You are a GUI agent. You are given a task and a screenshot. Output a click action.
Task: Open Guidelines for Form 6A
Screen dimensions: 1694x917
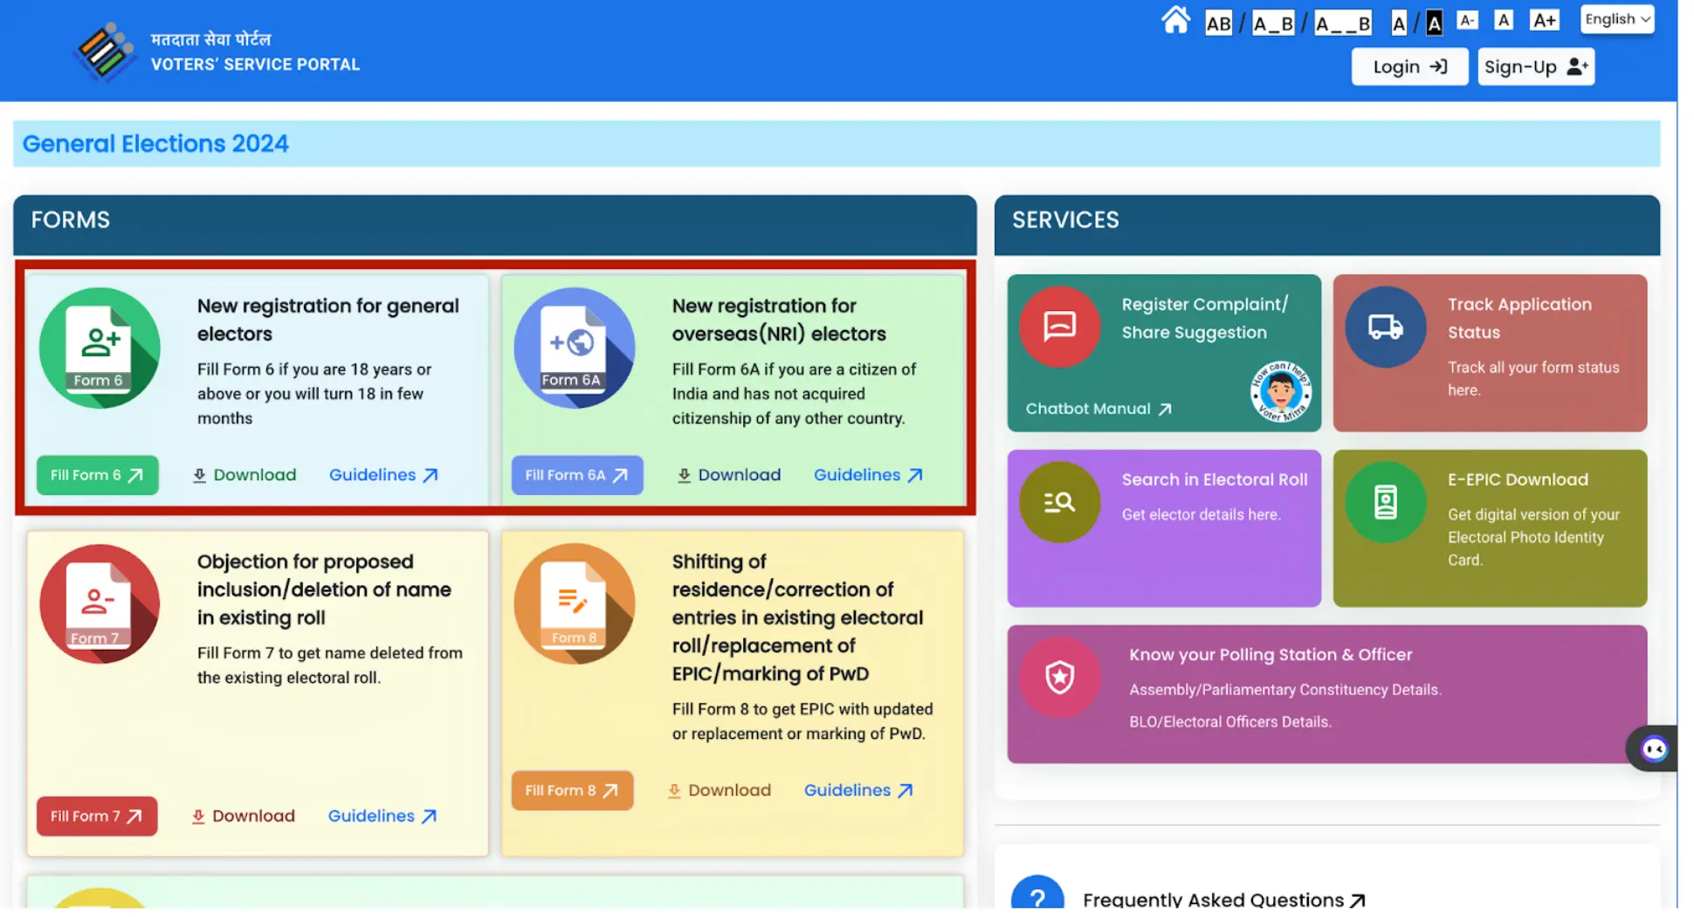point(868,475)
